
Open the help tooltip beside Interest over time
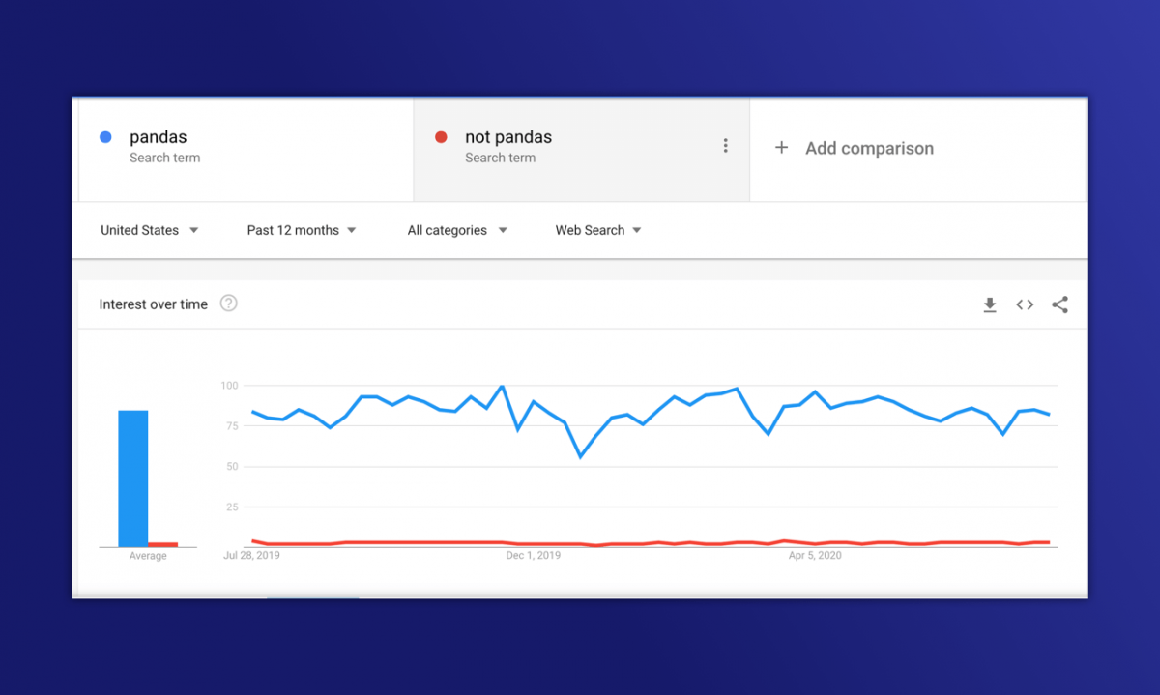228,303
